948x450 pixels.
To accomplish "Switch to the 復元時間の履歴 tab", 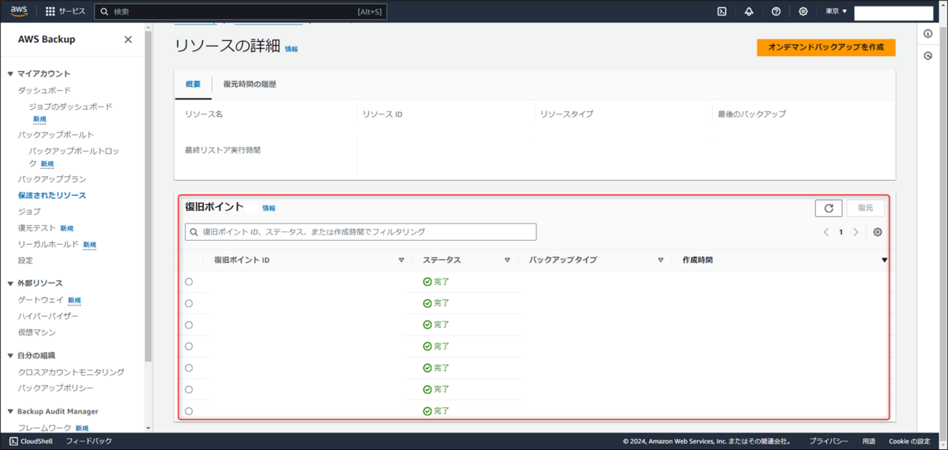I will 250,84.
